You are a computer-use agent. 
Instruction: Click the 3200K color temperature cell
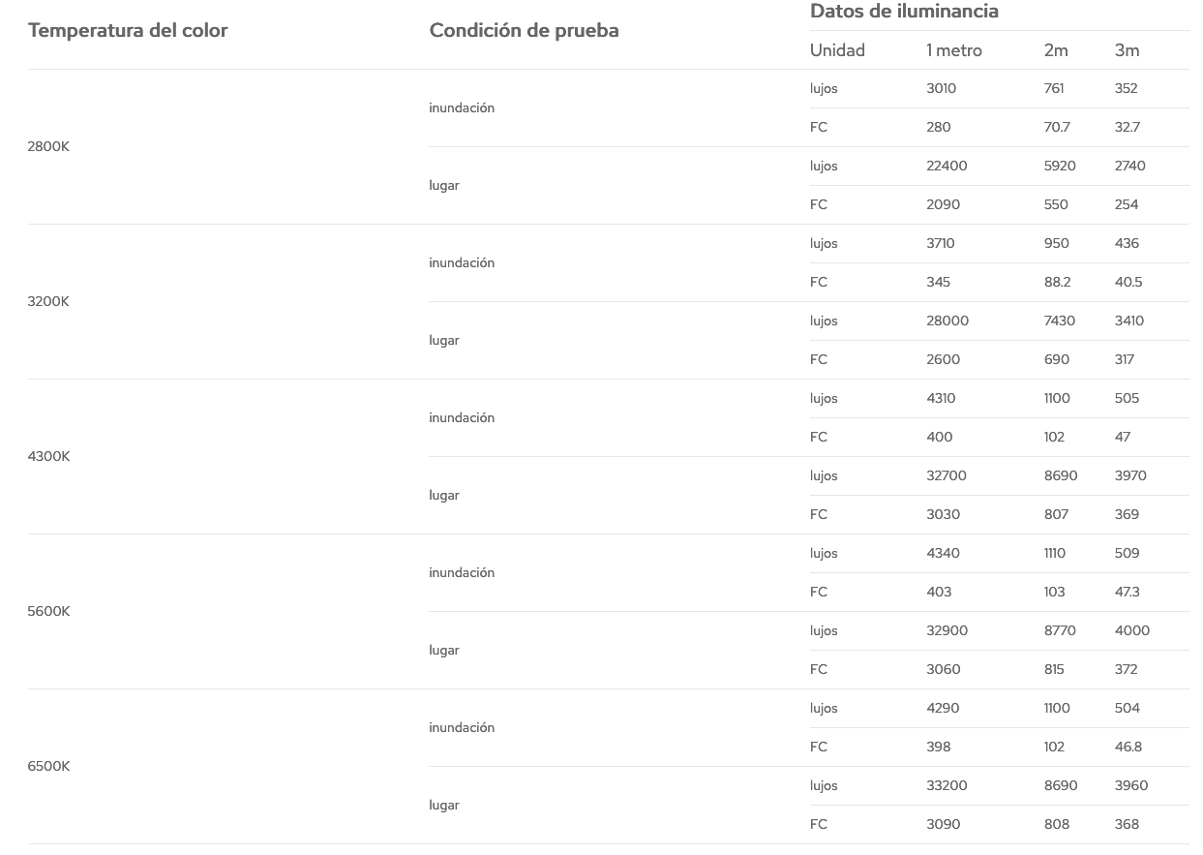(x=48, y=301)
